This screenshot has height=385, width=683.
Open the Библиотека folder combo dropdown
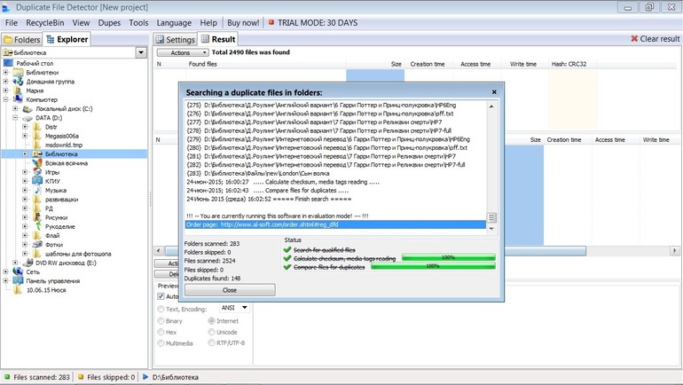141,52
